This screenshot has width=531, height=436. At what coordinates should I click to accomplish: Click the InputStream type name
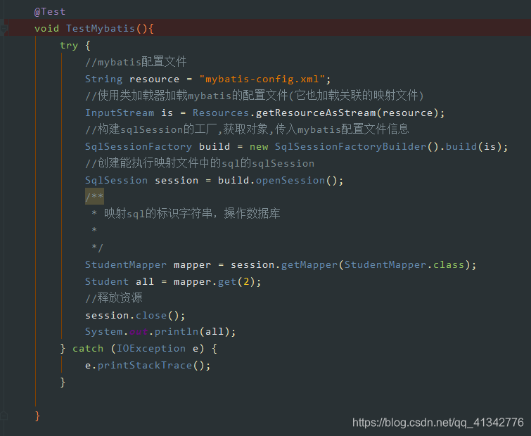120,113
